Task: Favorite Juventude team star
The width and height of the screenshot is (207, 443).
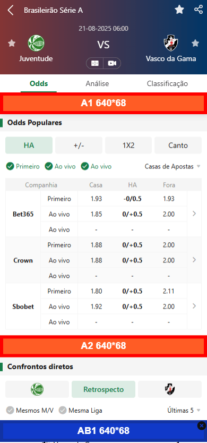Action: (x=12, y=43)
